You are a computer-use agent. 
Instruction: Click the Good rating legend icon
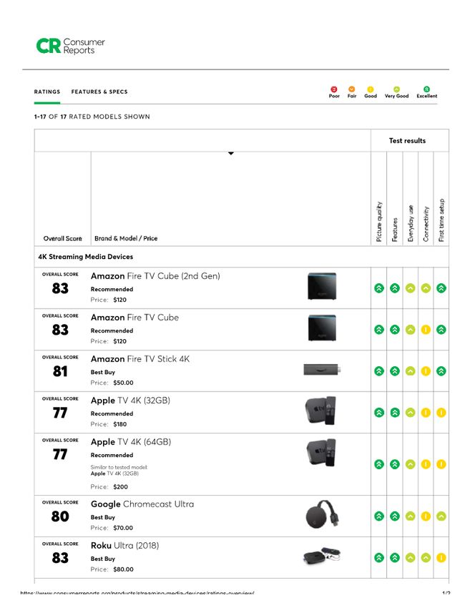(371, 89)
